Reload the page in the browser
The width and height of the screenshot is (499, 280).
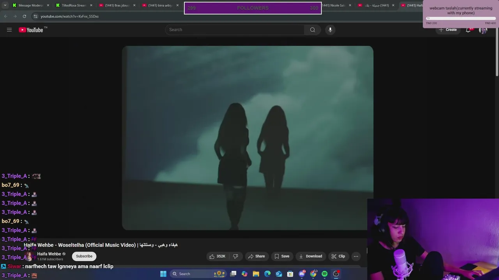point(24,16)
